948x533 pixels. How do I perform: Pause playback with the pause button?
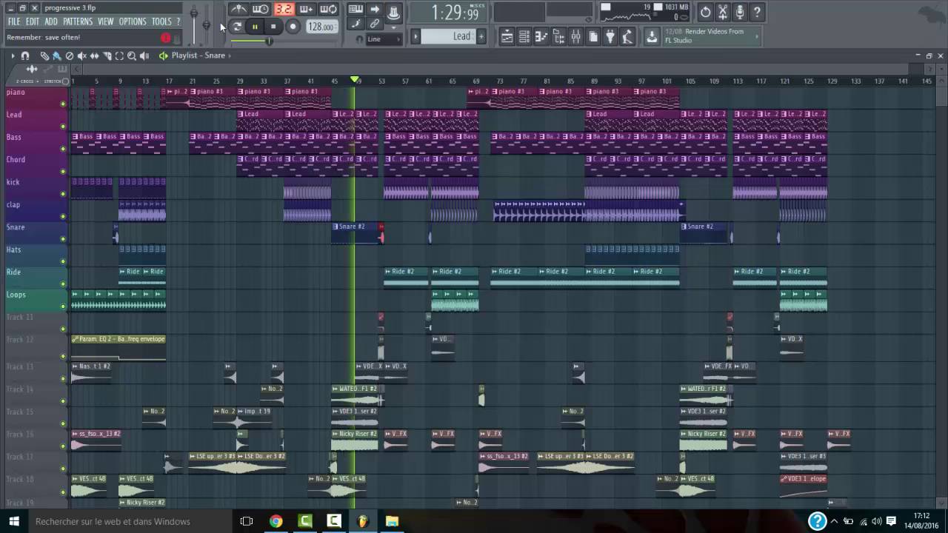255,27
